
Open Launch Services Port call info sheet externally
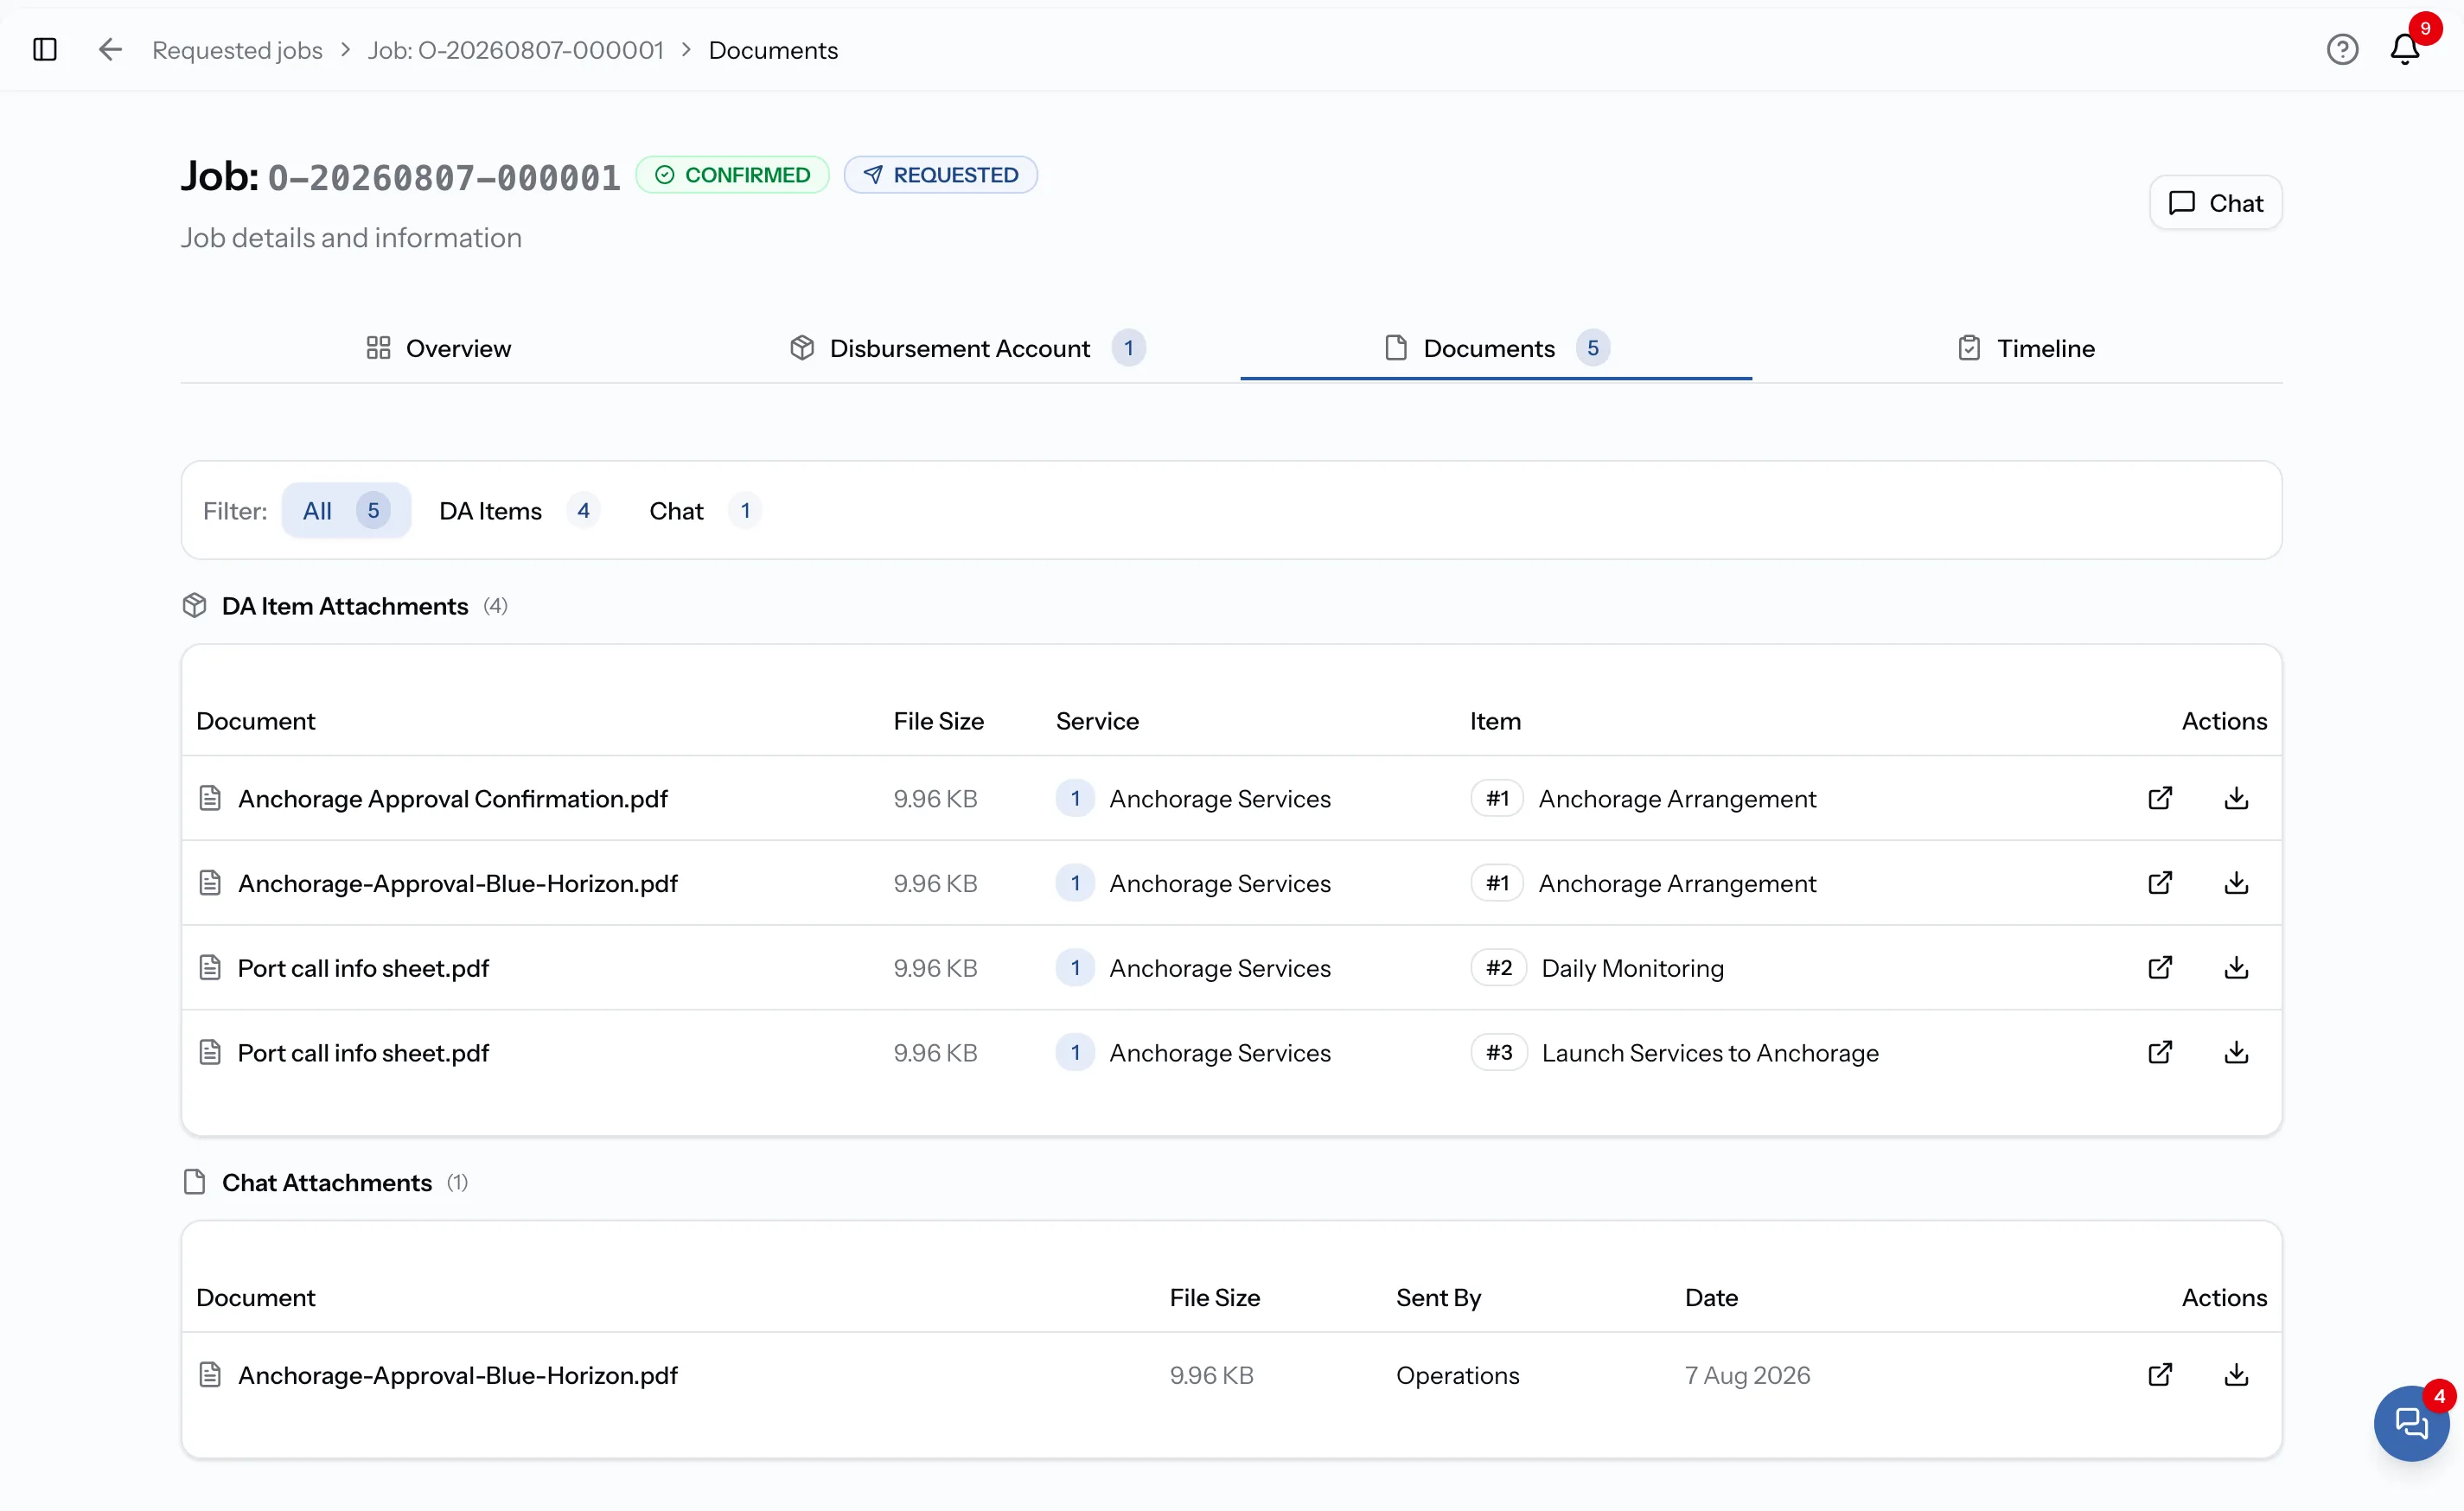click(x=2160, y=1052)
